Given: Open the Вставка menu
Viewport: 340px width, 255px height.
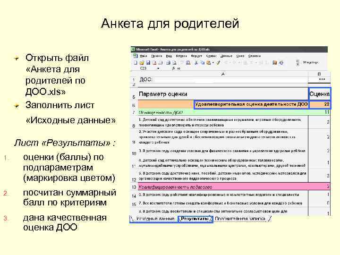Looking at the screenshot, I should pyautogui.click(x=181, y=56).
